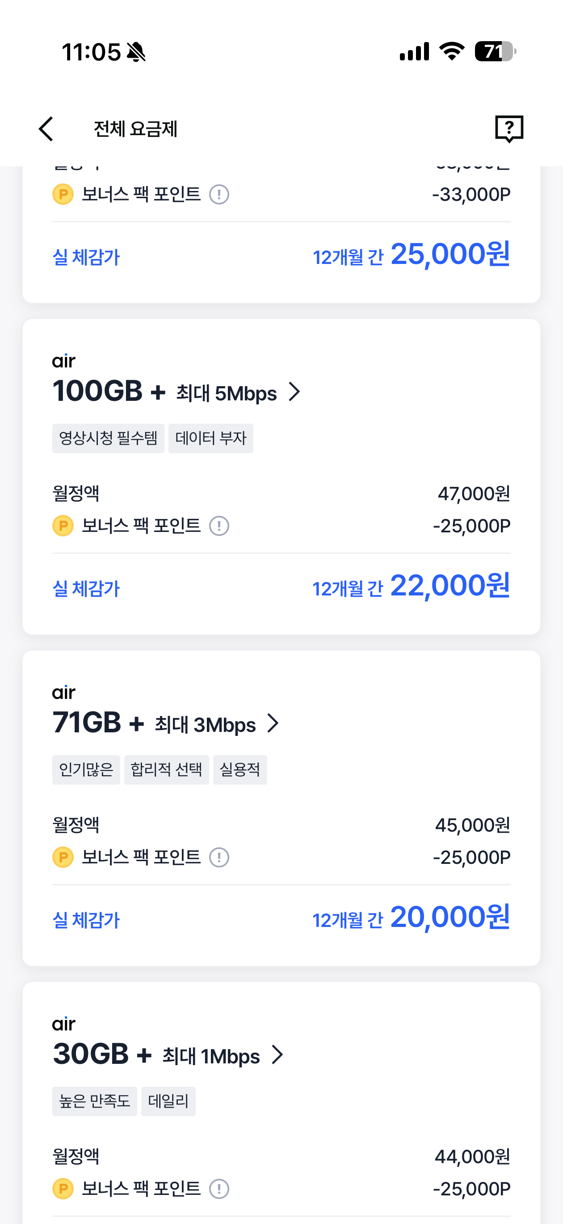Tap the back arrow in header
Viewport: 563px width, 1224px height.
[46, 129]
